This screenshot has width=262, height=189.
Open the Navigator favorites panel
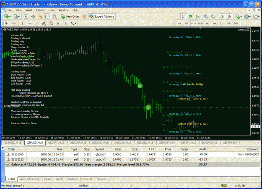click(x=40, y=16)
